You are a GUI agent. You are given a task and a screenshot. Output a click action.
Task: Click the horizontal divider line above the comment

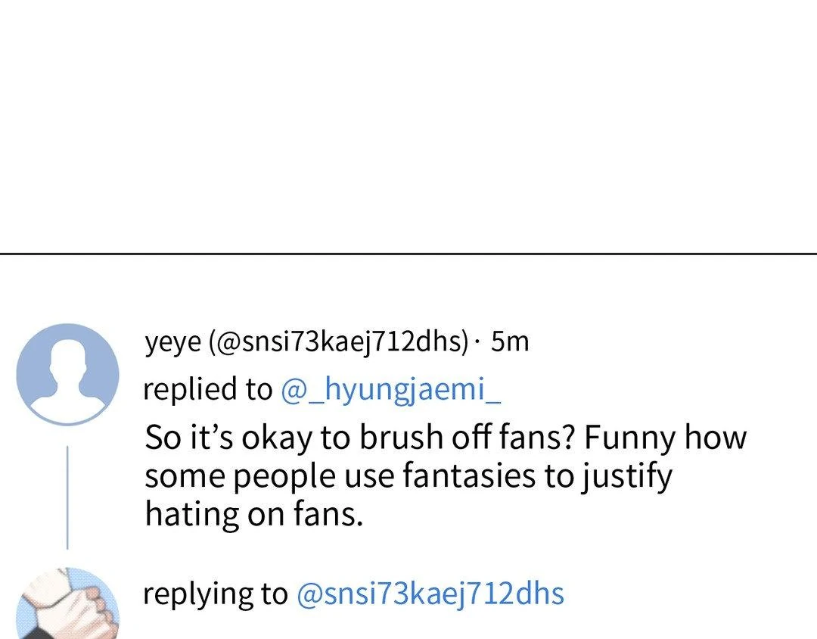tap(408, 254)
